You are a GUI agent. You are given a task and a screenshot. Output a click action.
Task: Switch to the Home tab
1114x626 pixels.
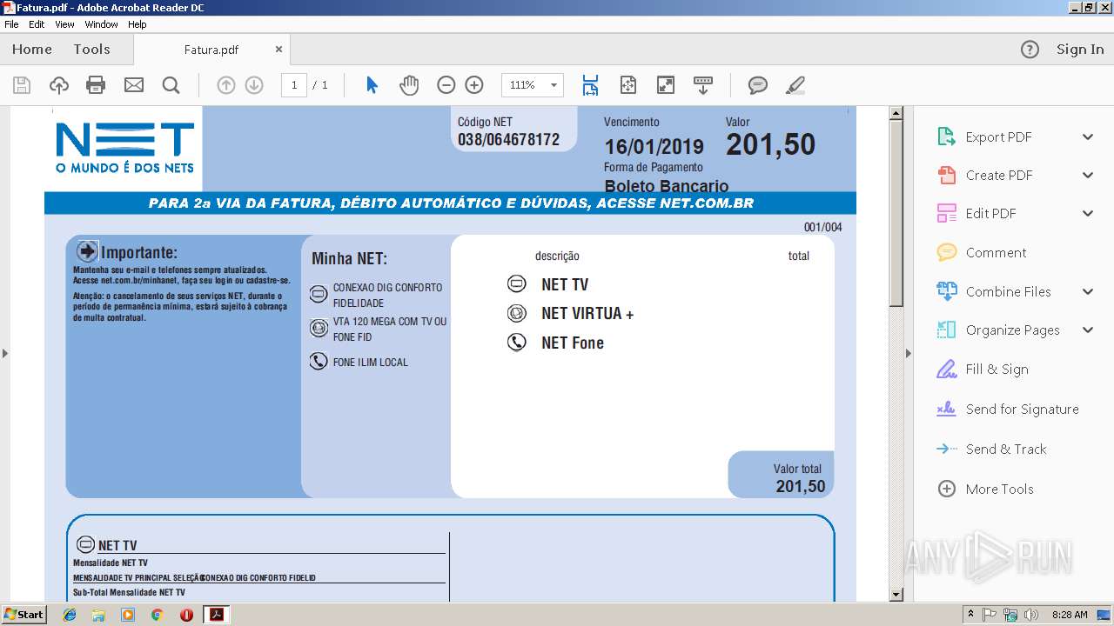pyautogui.click(x=32, y=50)
